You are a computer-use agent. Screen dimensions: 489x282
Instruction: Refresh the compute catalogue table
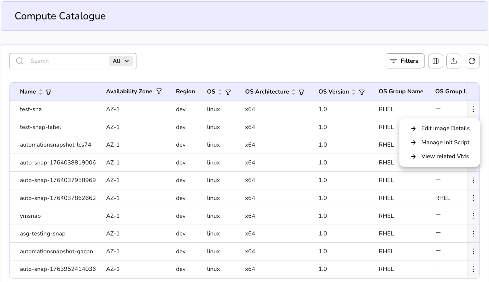pyautogui.click(x=472, y=61)
